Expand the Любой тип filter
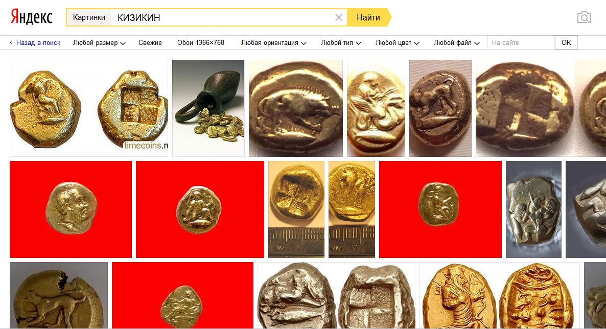 point(341,43)
